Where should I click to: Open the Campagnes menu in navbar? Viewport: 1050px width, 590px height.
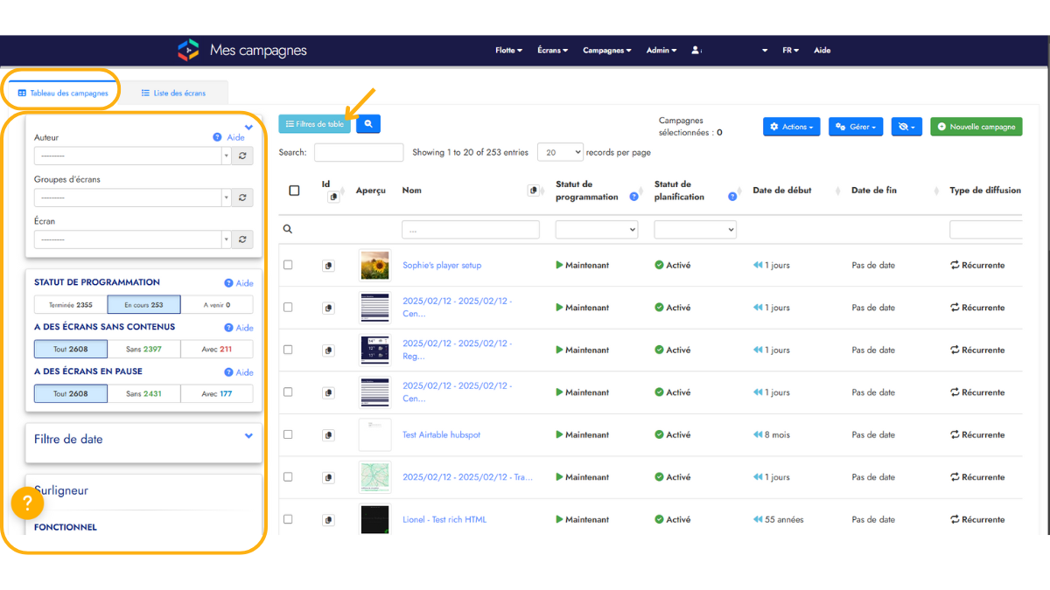(606, 51)
